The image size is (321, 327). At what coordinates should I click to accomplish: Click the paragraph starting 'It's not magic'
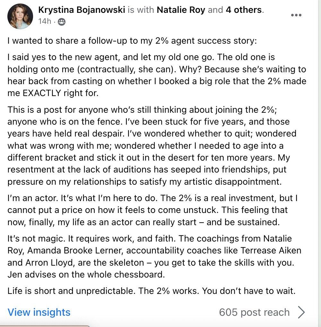(x=154, y=256)
